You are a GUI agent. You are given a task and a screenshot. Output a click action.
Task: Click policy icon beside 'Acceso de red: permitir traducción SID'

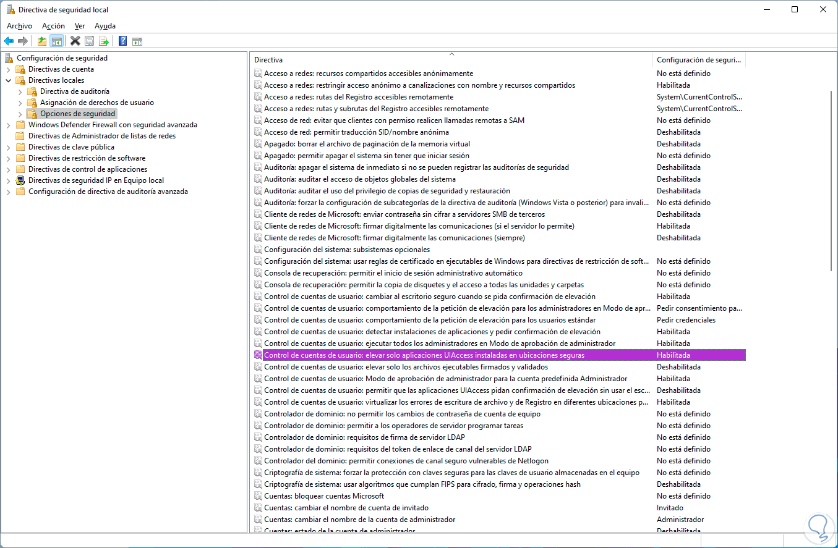tap(258, 132)
